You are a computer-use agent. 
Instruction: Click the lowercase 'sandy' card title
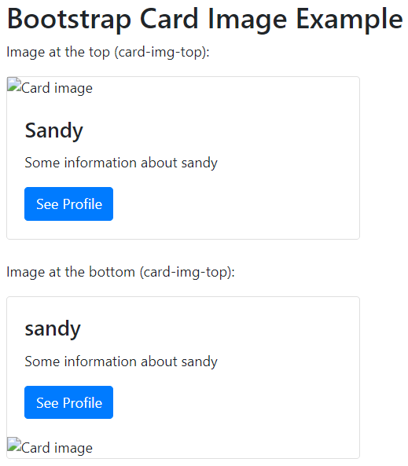coord(53,329)
